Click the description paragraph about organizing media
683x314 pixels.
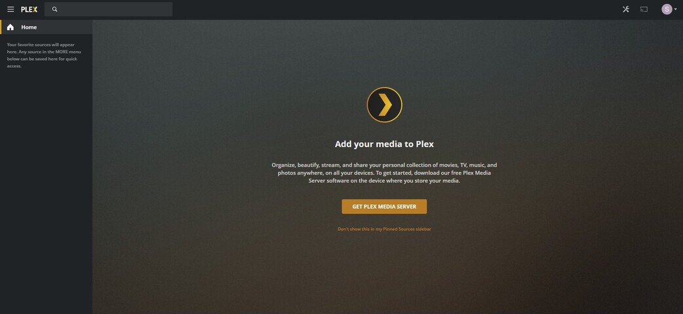coord(384,173)
